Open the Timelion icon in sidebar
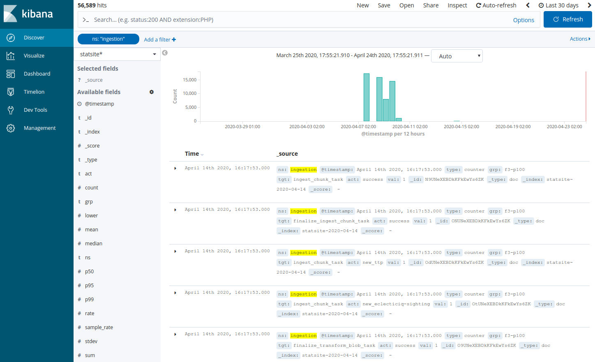595x362 pixels. tap(11, 92)
